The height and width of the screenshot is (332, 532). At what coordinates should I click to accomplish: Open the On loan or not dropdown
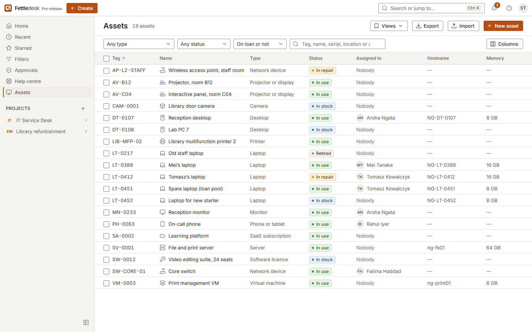click(260, 44)
